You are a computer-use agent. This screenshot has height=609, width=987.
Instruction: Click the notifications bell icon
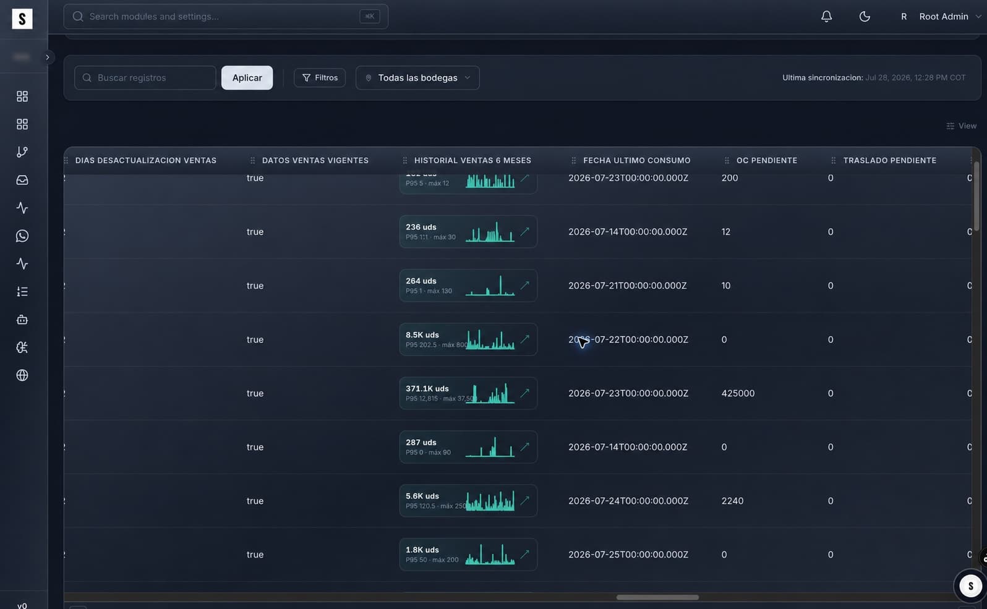coord(826,17)
